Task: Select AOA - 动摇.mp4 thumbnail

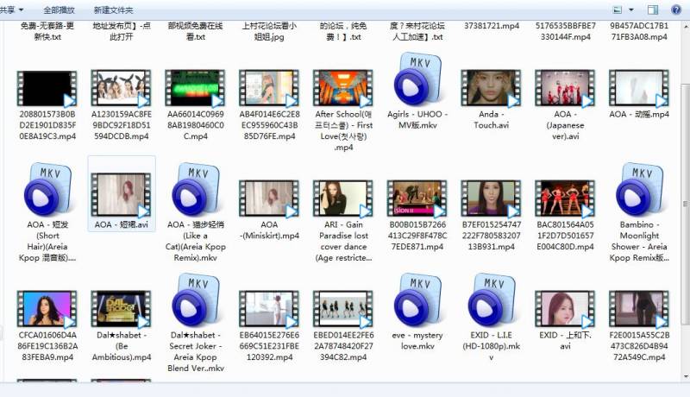Action: tap(638, 89)
